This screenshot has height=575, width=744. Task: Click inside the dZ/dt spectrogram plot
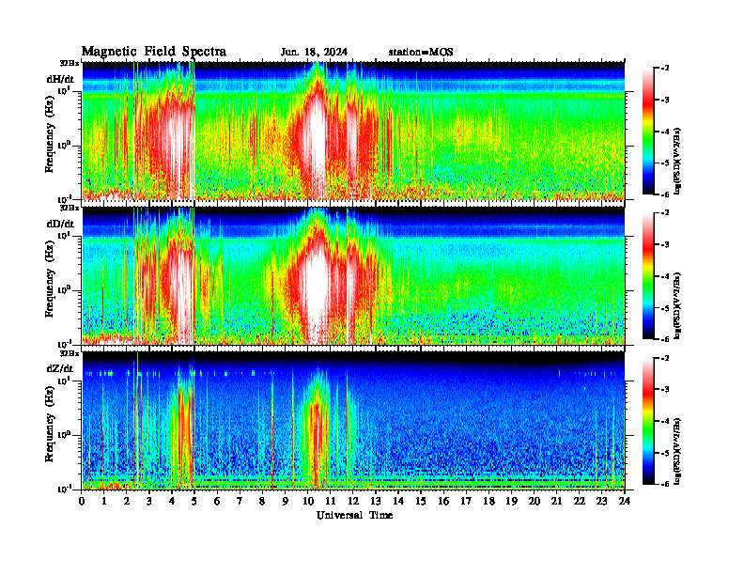tap(353, 420)
